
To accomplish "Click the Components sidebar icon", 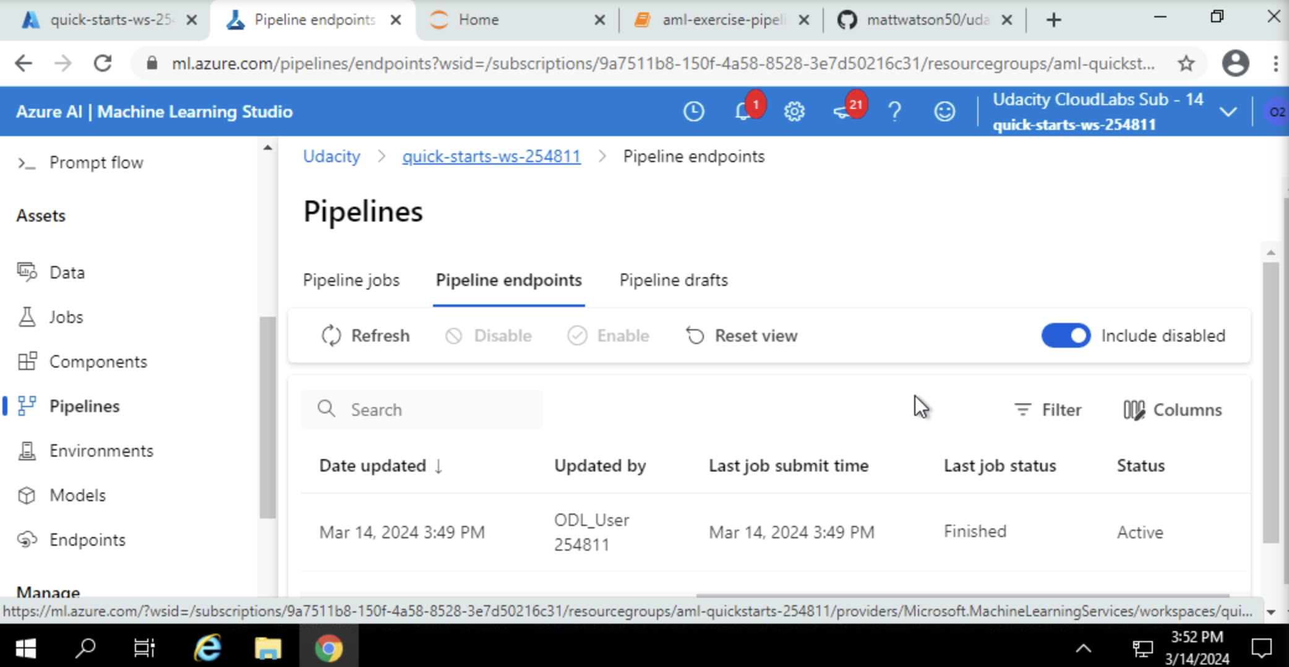I will click(x=27, y=361).
